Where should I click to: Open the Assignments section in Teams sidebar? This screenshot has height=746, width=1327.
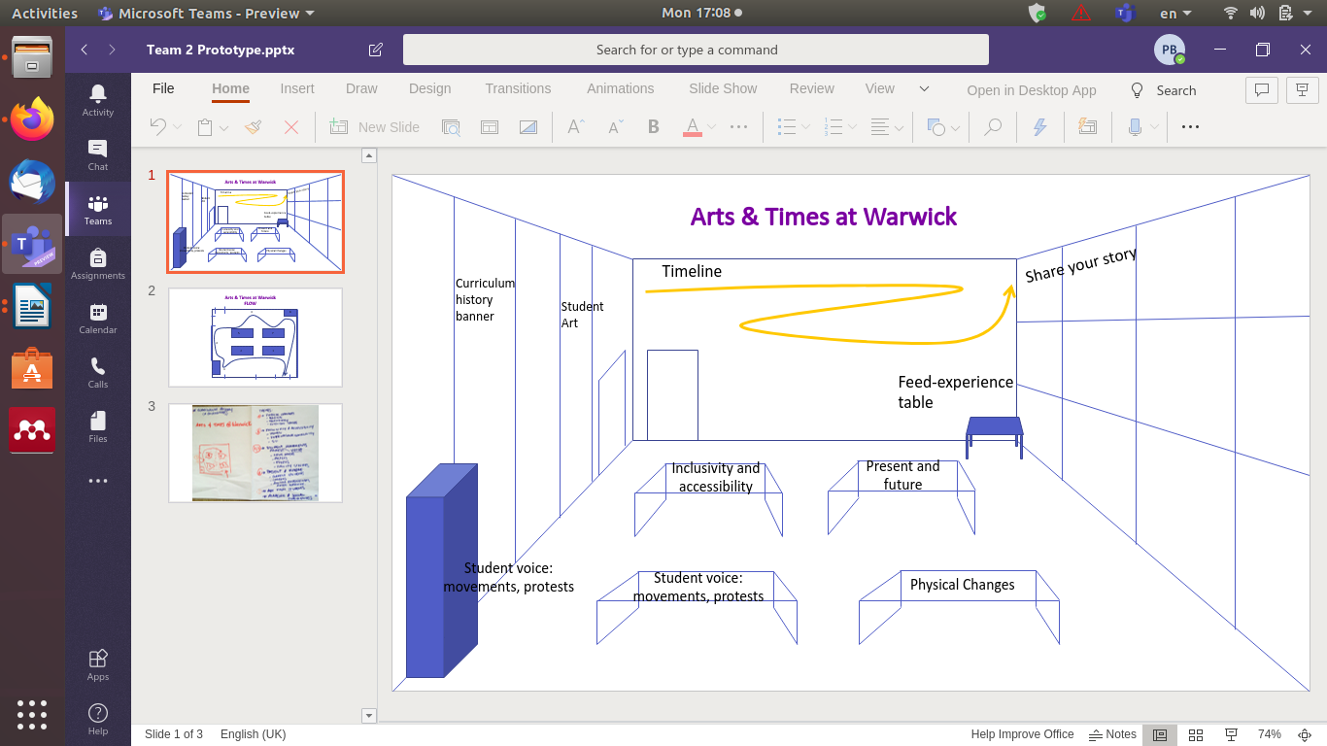coord(98,264)
